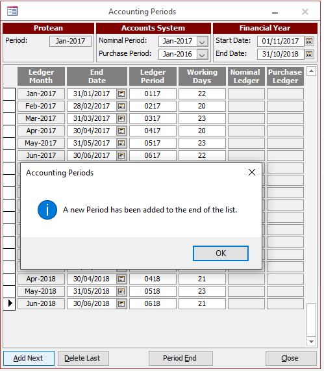Open date picker beside 28/02/2017
This screenshot has height=371, width=324.
tap(121, 107)
